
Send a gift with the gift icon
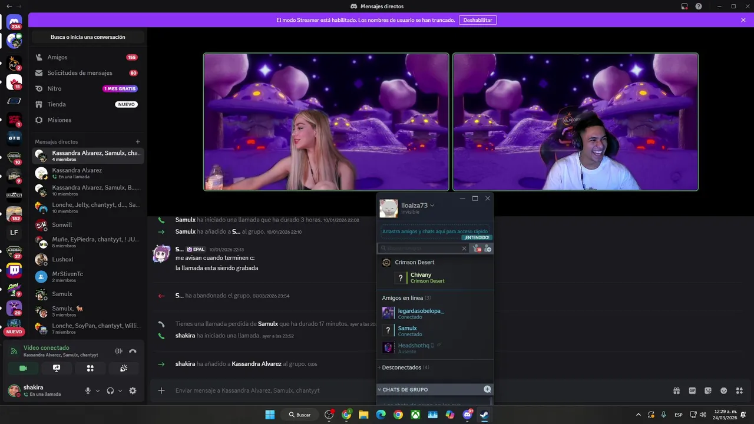click(x=677, y=390)
